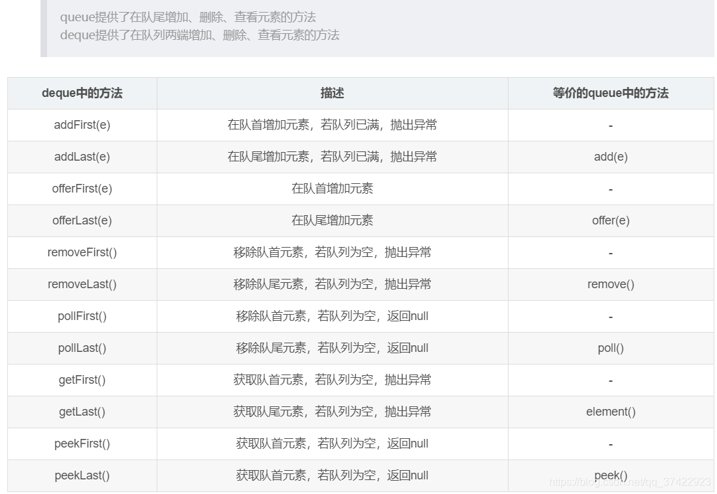Select the element() equivalent method cell

coord(610,412)
